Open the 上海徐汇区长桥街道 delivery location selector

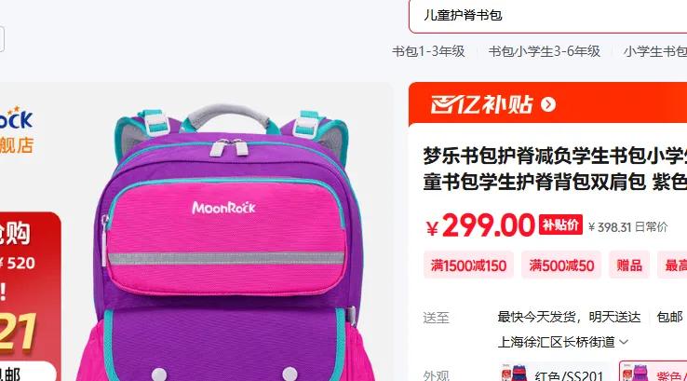click(563, 342)
